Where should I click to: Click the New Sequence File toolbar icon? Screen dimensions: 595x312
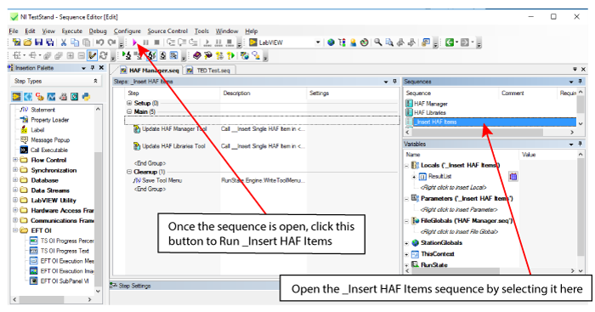[16, 43]
